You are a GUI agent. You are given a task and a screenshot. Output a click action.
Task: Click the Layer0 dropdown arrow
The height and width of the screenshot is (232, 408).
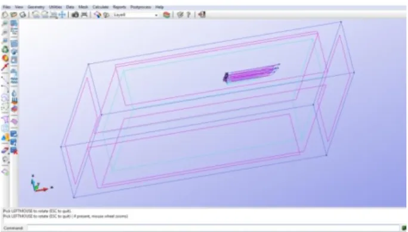point(156,15)
